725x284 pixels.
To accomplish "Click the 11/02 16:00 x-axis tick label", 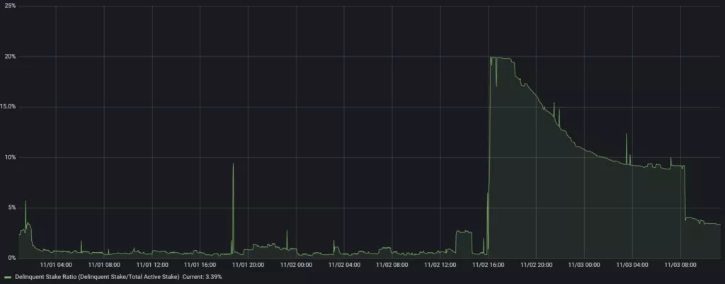I will coord(487,265).
